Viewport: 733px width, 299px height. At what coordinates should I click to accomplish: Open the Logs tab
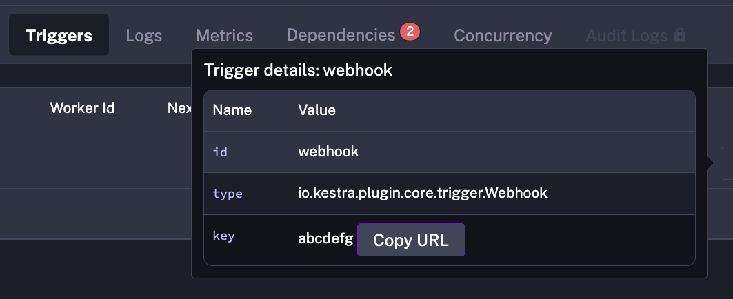pyautogui.click(x=143, y=35)
